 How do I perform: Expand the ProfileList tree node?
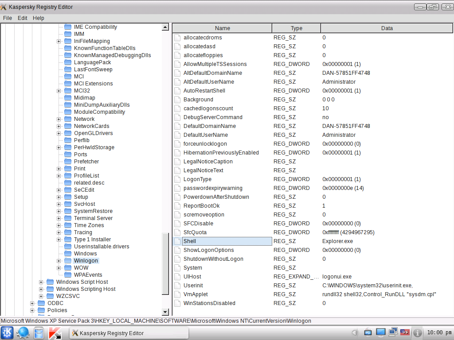coord(59,176)
